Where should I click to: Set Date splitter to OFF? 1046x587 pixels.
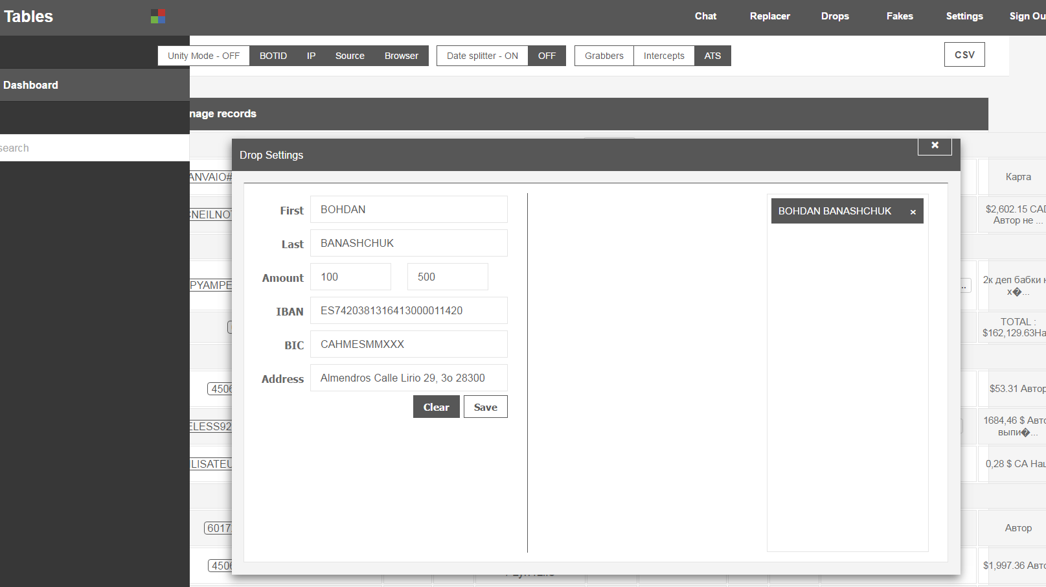tap(547, 56)
